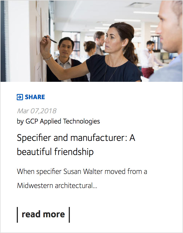This screenshot has width=183, height=233.
Task: Click the ellipsis after 'Midwestern architectural'
Action: point(95,186)
